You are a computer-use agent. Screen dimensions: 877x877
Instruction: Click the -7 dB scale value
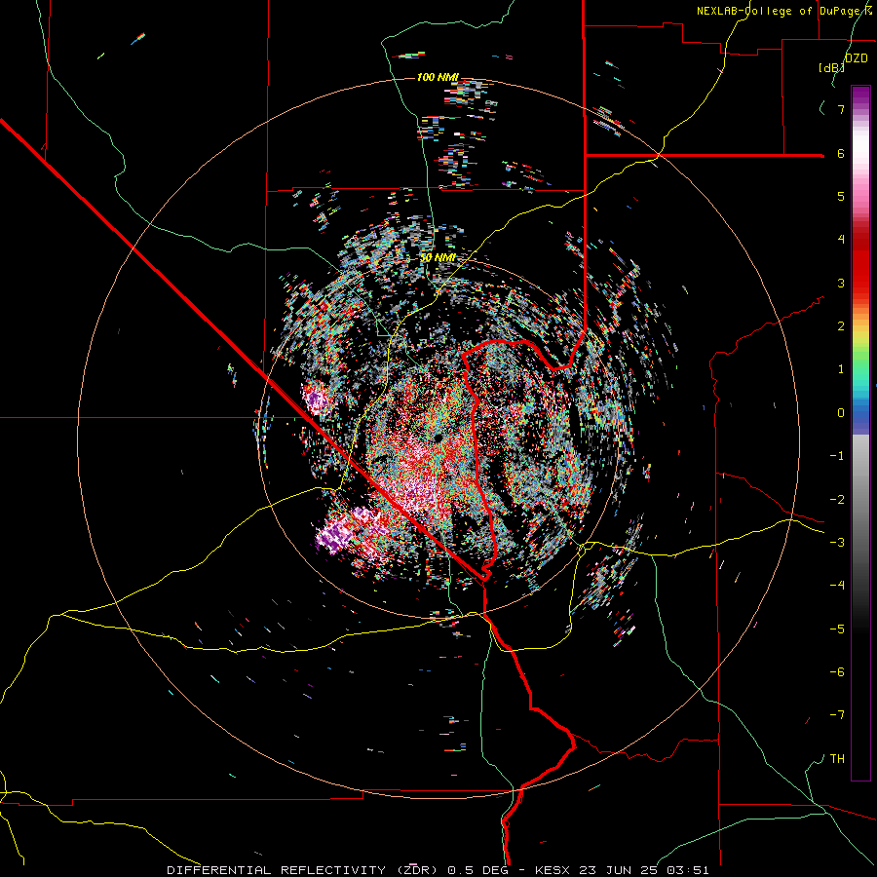pyautogui.click(x=837, y=715)
